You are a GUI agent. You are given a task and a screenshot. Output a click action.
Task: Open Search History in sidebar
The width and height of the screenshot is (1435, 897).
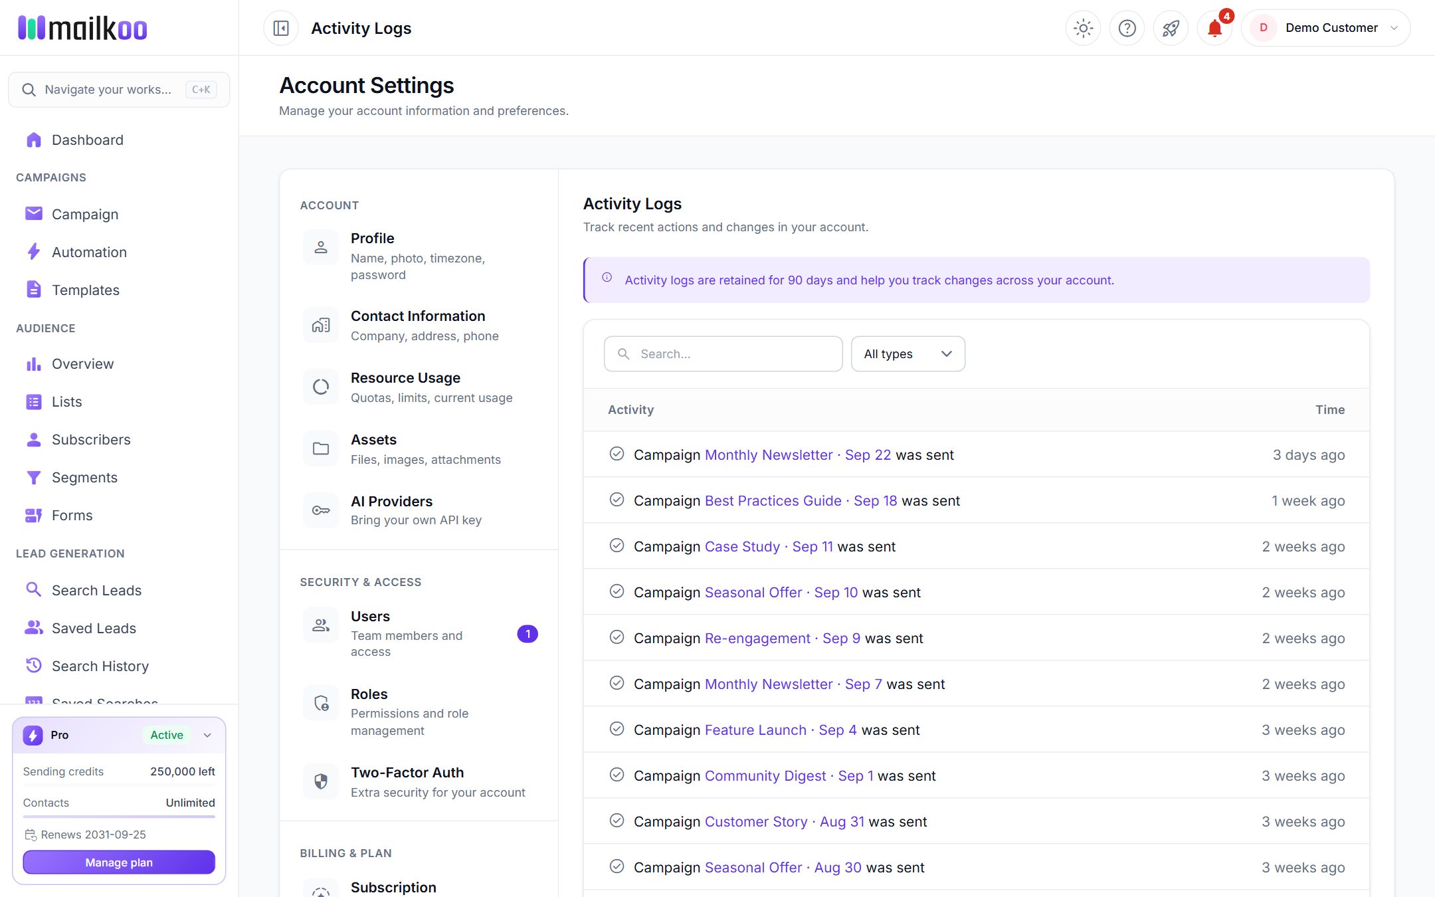[119, 666]
